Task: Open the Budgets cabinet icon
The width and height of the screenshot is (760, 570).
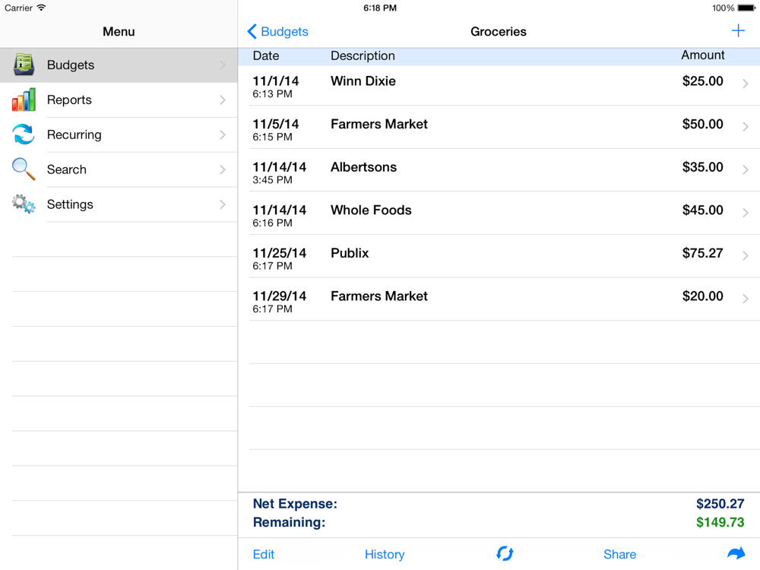Action: click(24, 65)
